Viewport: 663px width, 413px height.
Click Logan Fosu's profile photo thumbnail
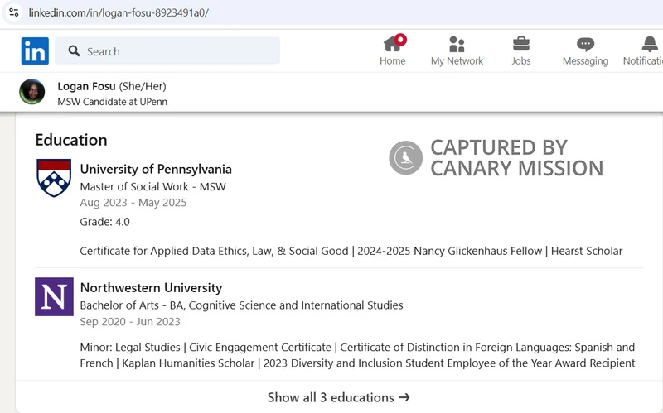(32, 92)
